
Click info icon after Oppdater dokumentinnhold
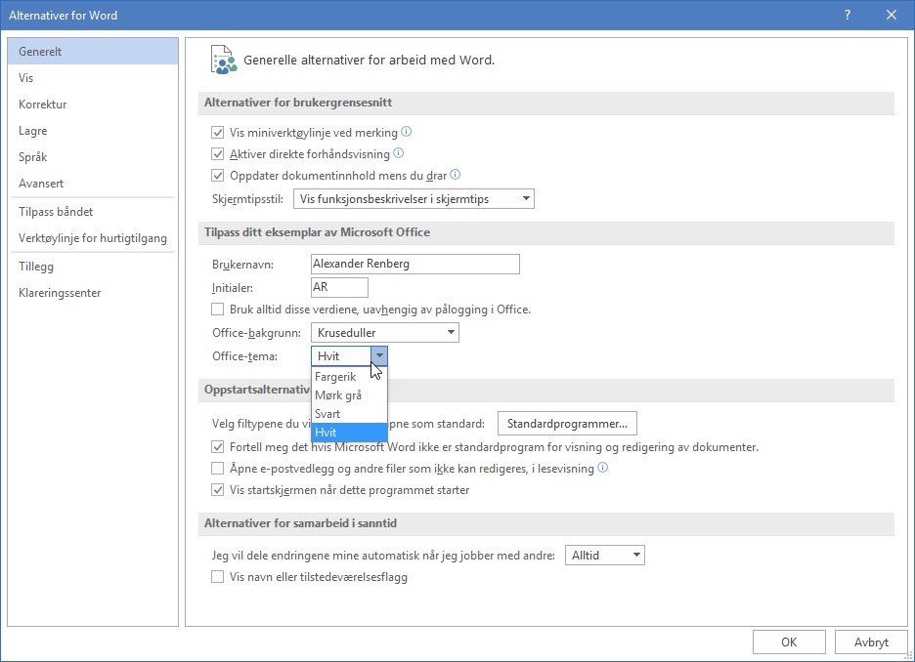(x=455, y=176)
